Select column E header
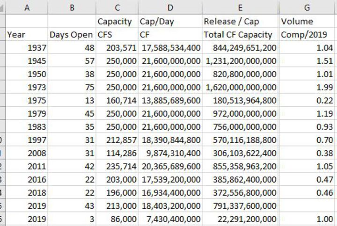The image size is (337, 226). (x=240, y=7)
